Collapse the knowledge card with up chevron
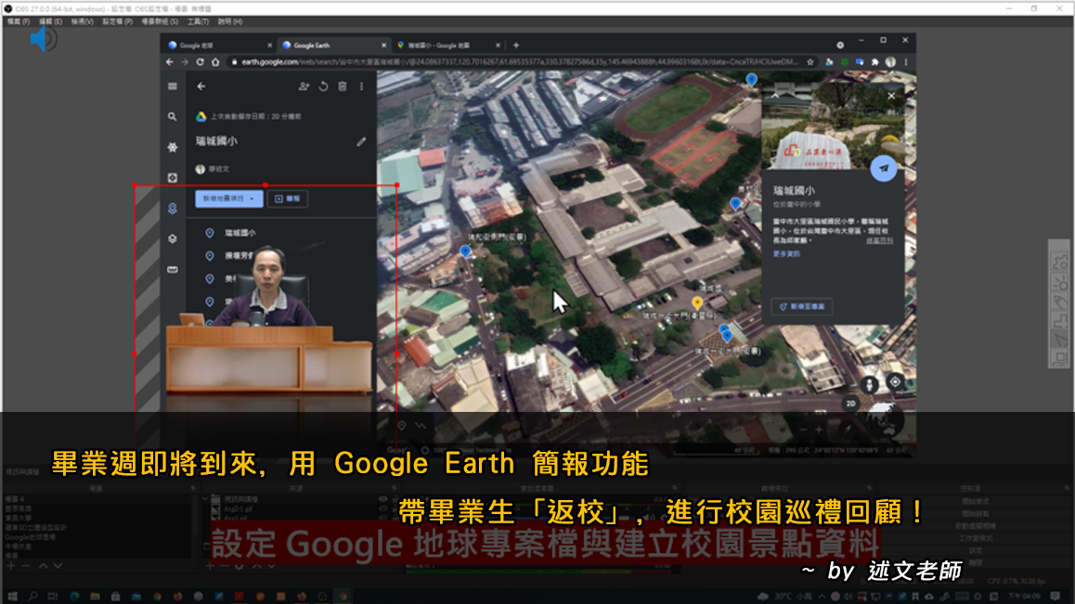Screen dimensions: 1075x604 coord(775,96)
